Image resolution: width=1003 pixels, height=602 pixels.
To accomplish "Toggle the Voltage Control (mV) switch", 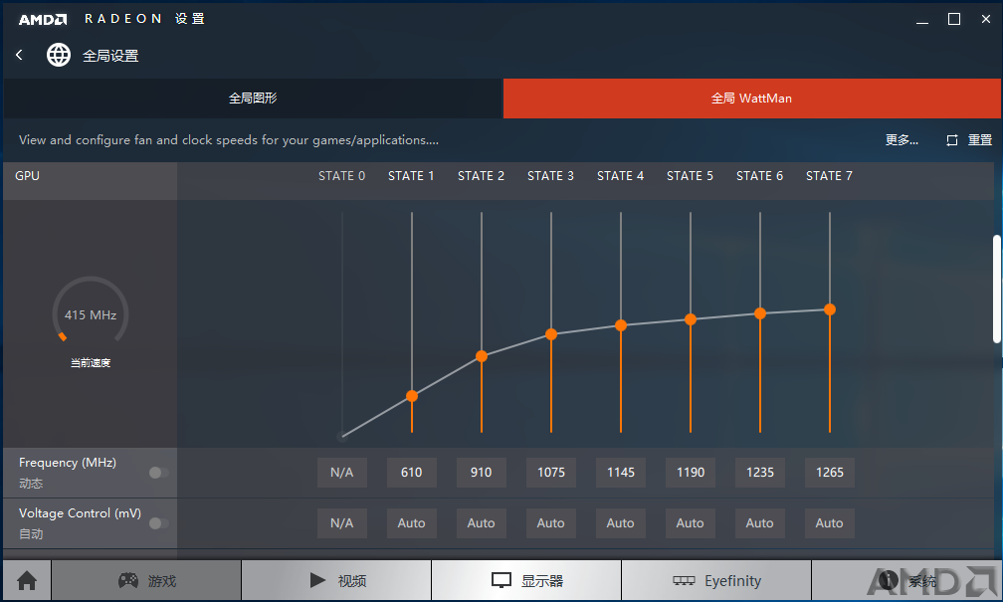I will point(158,523).
